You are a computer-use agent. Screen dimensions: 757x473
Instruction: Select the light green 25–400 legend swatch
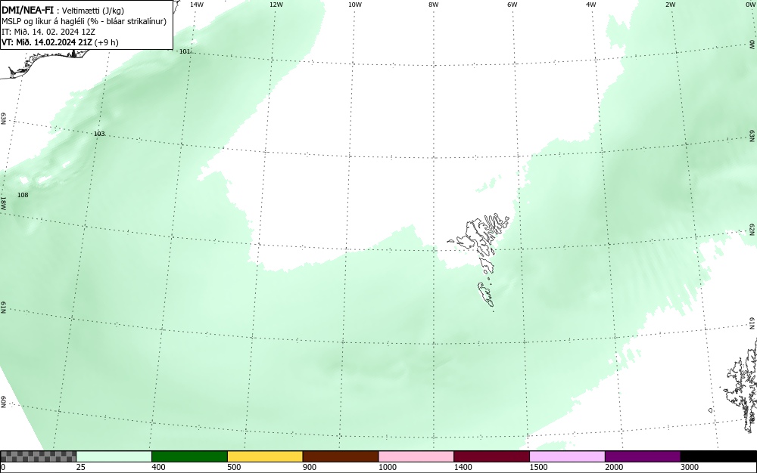pos(114,456)
